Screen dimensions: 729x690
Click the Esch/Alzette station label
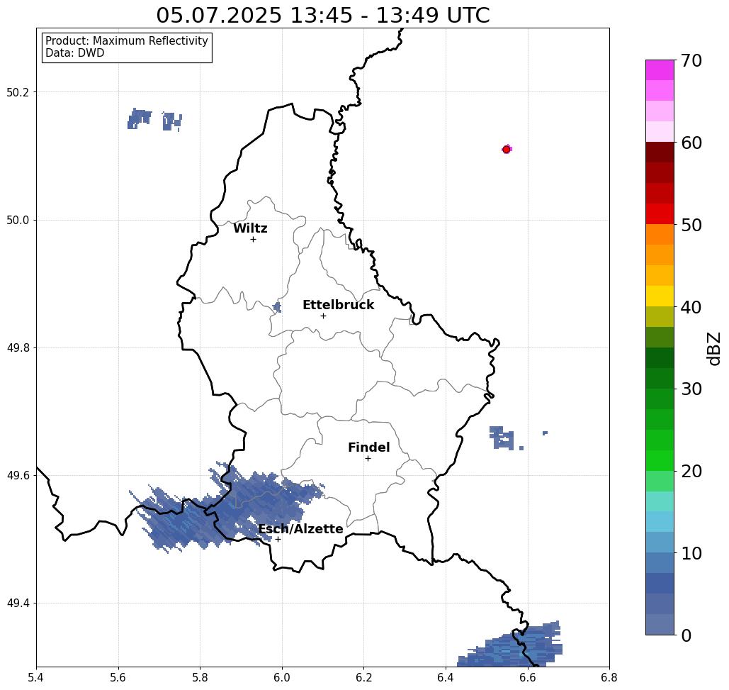[300, 529]
